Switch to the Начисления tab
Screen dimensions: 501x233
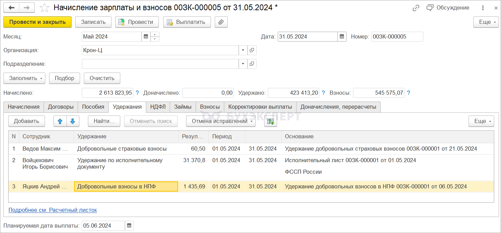pyautogui.click(x=24, y=107)
